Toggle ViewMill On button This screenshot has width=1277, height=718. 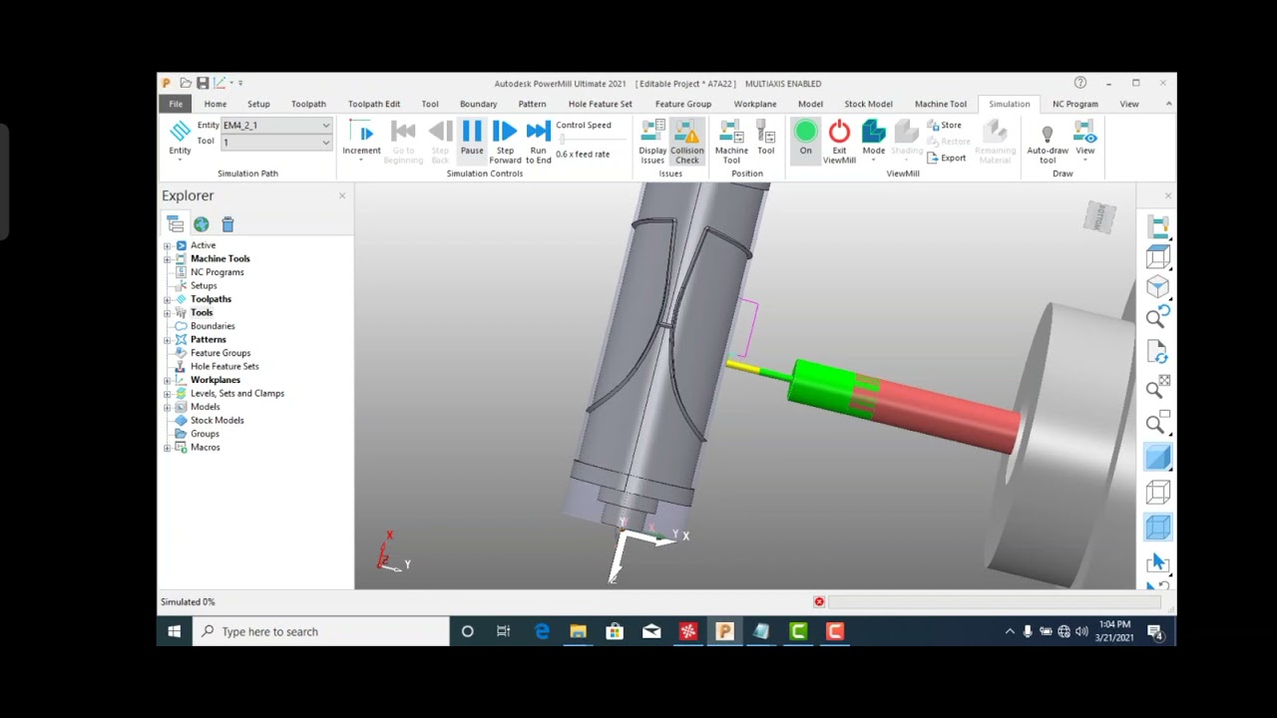click(x=805, y=139)
